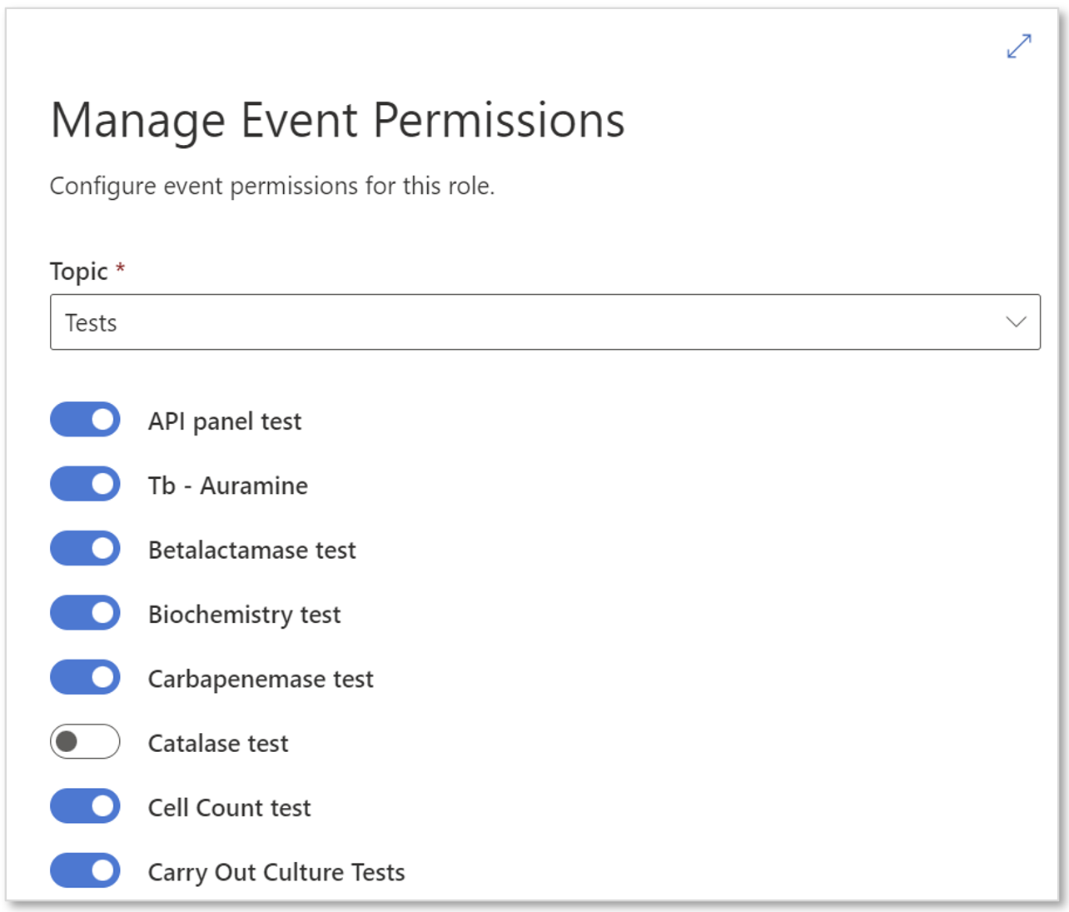The width and height of the screenshot is (1069, 912).
Task: Enable the Catalase test toggle
Action: (85, 741)
